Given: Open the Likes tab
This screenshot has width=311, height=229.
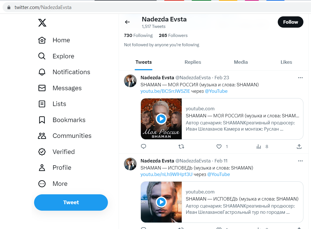Looking at the screenshot, I should pyautogui.click(x=286, y=62).
